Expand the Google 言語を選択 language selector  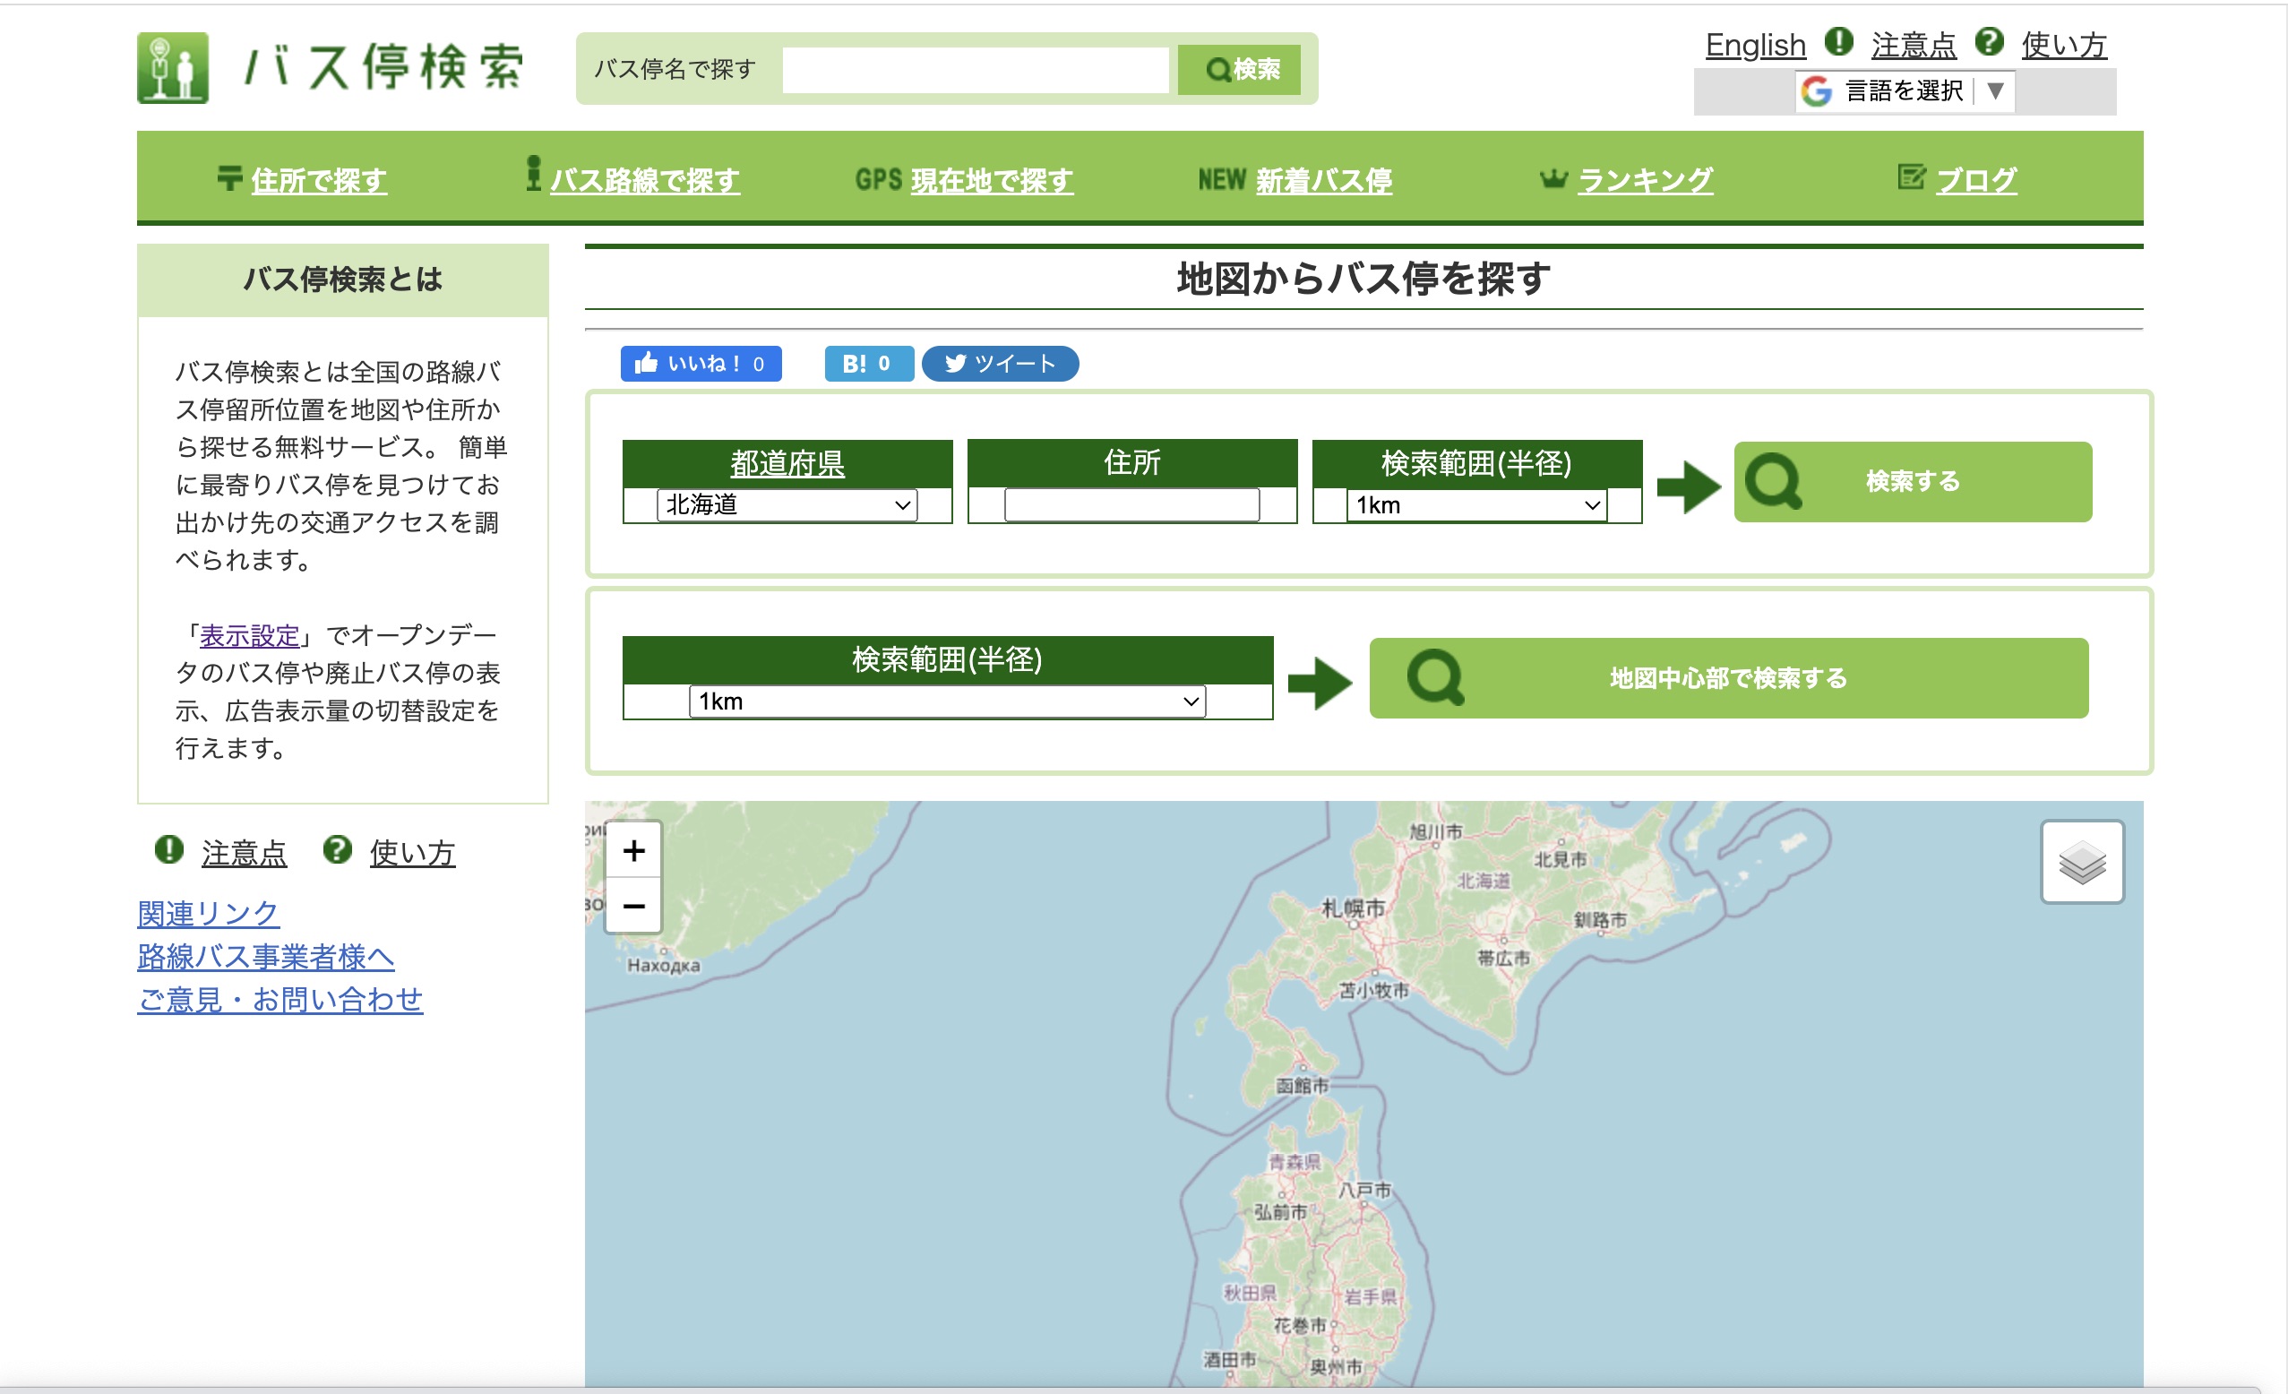point(1904,91)
